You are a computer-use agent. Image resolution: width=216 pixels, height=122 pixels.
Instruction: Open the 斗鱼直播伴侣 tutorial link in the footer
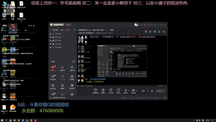coord(58,98)
